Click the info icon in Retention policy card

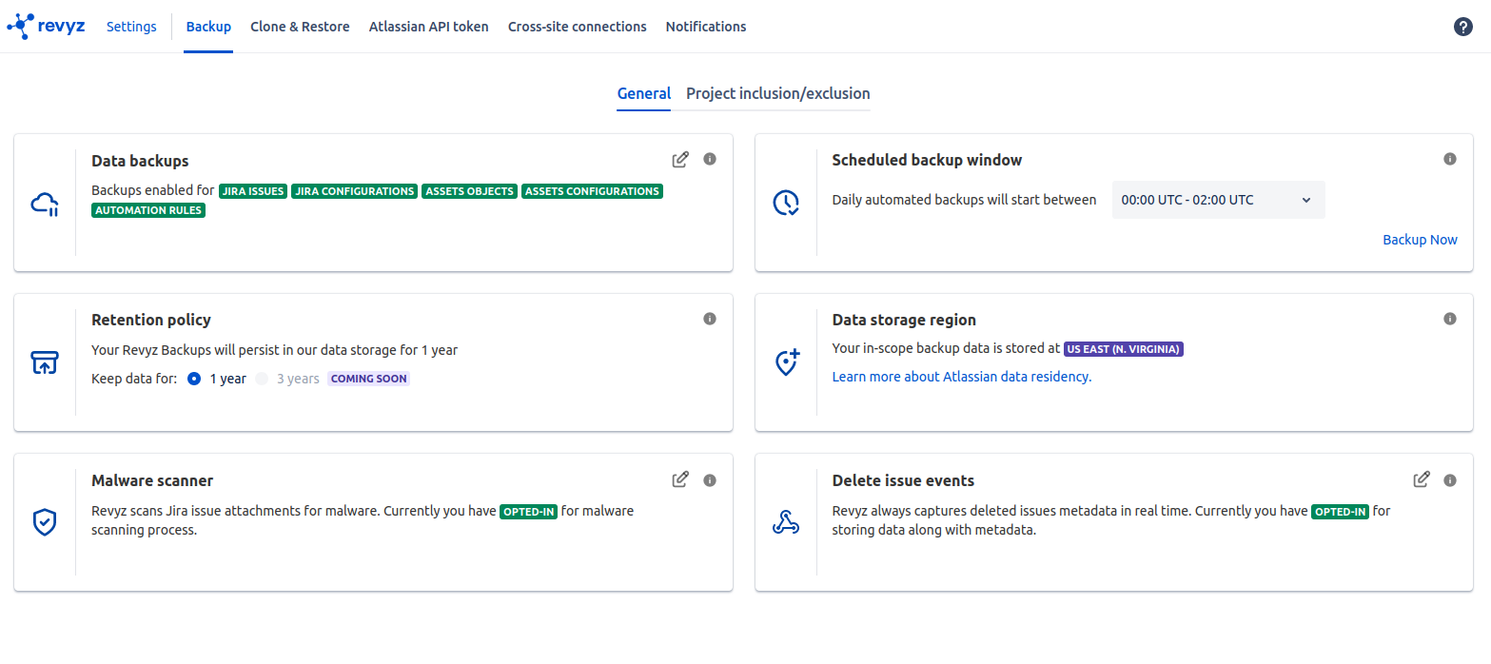(710, 319)
